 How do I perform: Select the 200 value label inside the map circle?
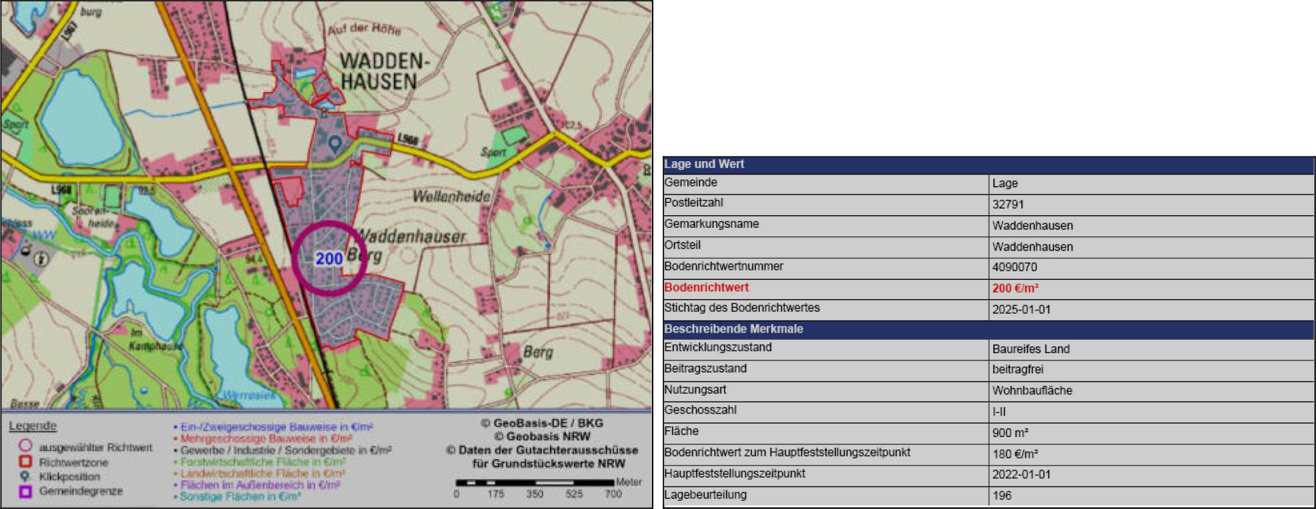tap(329, 258)
